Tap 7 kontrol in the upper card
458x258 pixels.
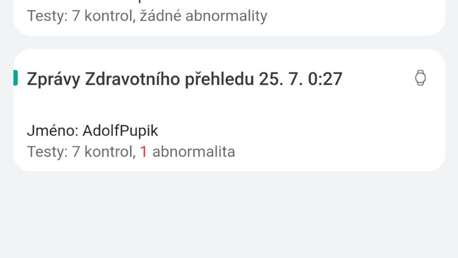coord(102,16)
